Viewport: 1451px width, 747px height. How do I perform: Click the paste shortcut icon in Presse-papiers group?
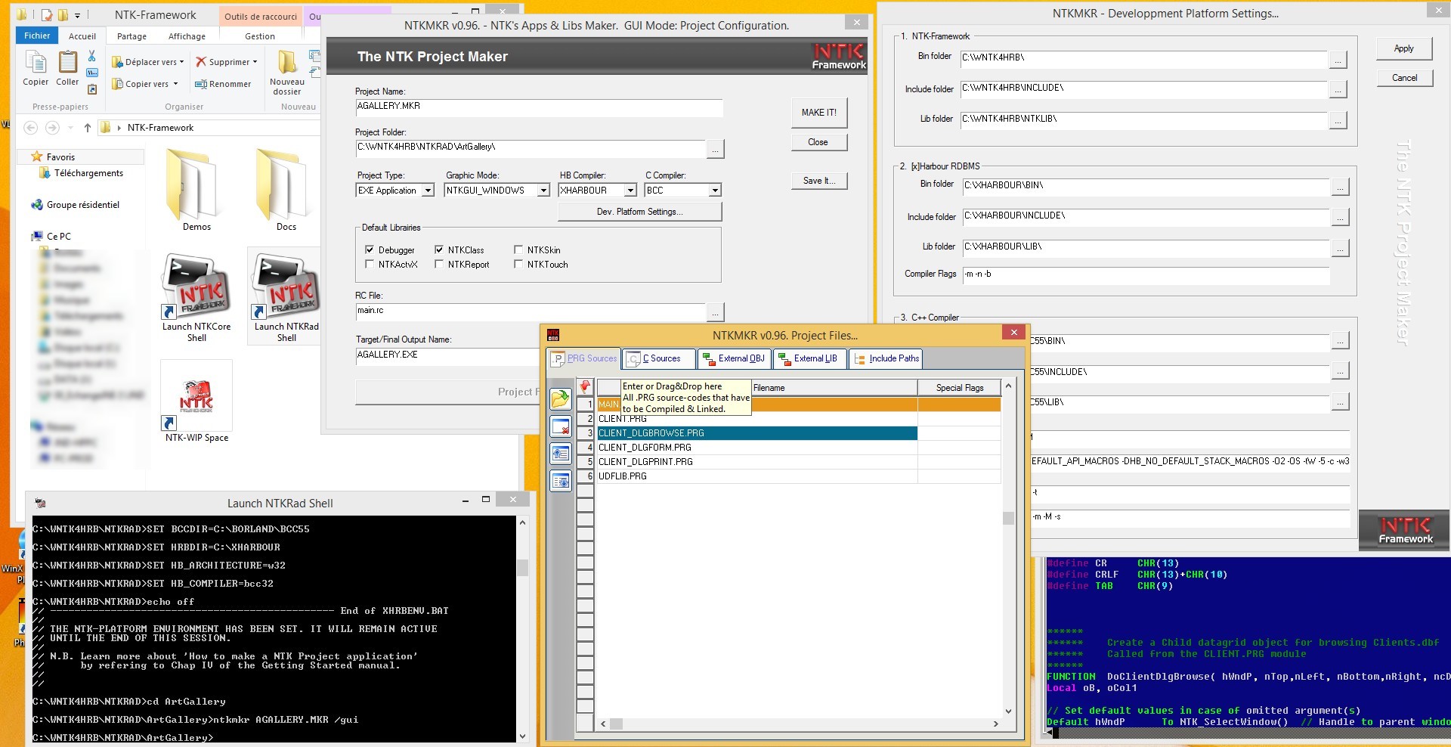click(x=92, y=89)
